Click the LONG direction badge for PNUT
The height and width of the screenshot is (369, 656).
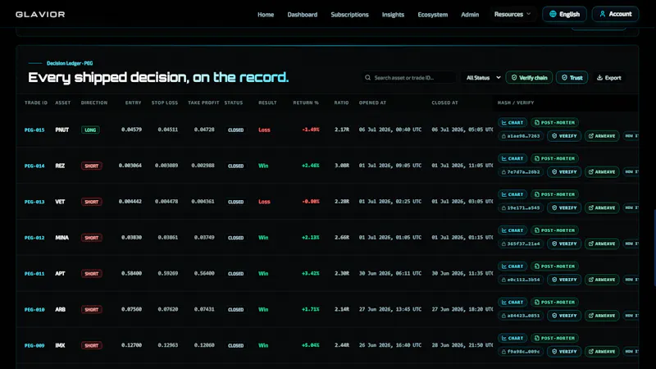90,130
